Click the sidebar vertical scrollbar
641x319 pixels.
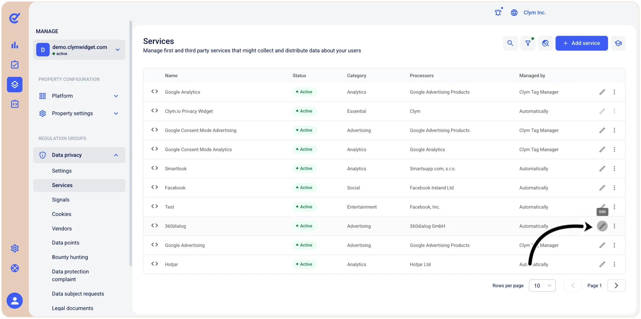(130, 144)
